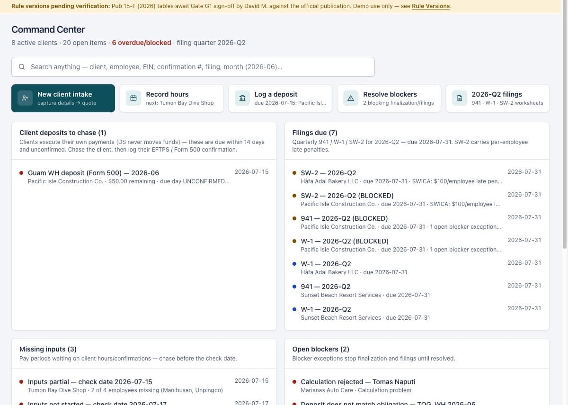Click the Command Center page title
This screenshot has height=405, width=568.
48,29
